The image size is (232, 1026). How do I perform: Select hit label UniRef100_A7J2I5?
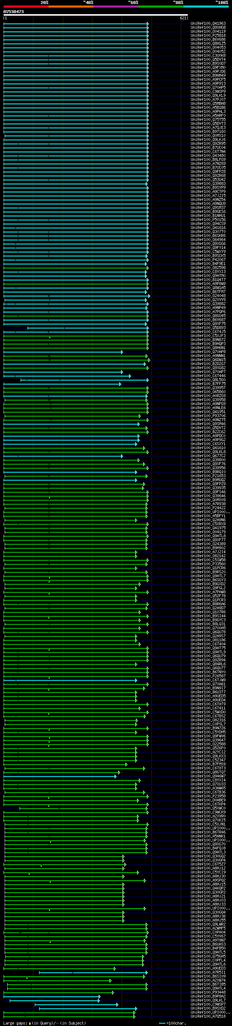point(208,195)
